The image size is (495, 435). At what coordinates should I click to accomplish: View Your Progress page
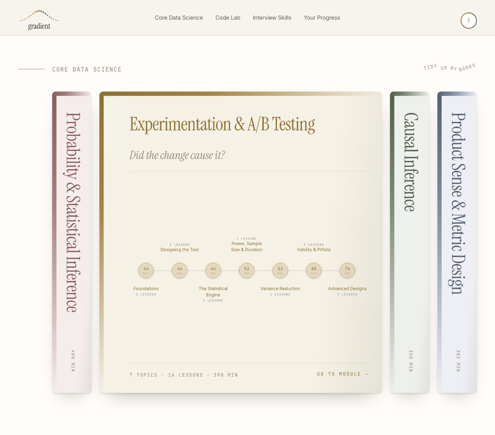pos(322,18)
